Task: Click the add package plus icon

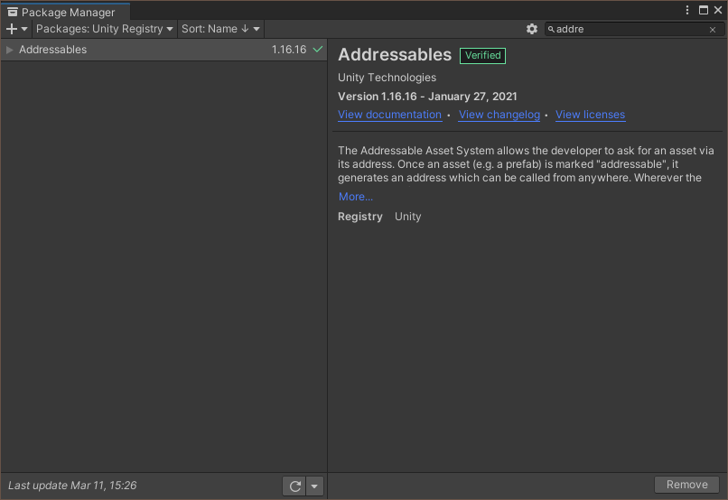Action: point(12,29)
